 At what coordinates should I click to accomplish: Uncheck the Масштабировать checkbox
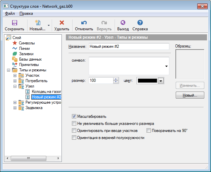click(x=74, y=116)
